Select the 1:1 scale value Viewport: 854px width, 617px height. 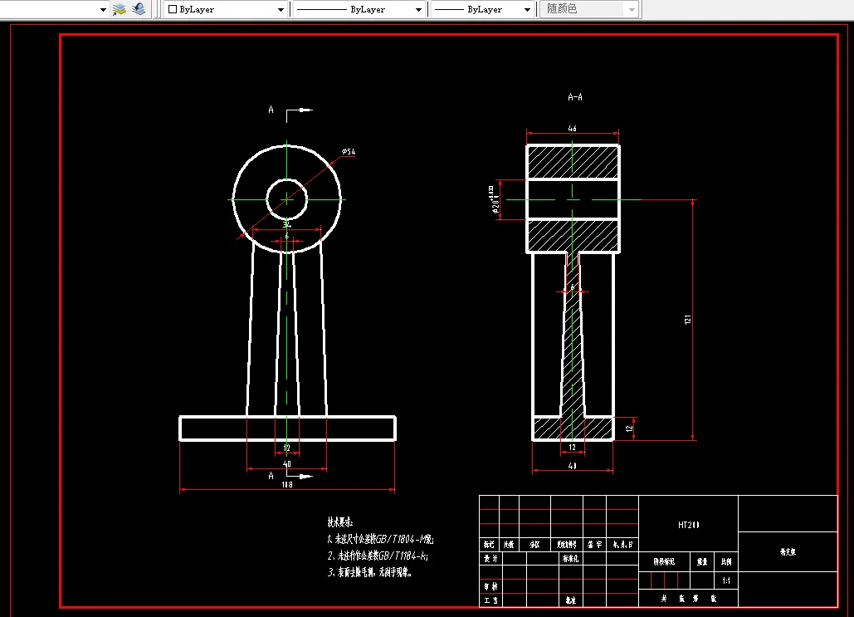(x=726, y=580)
